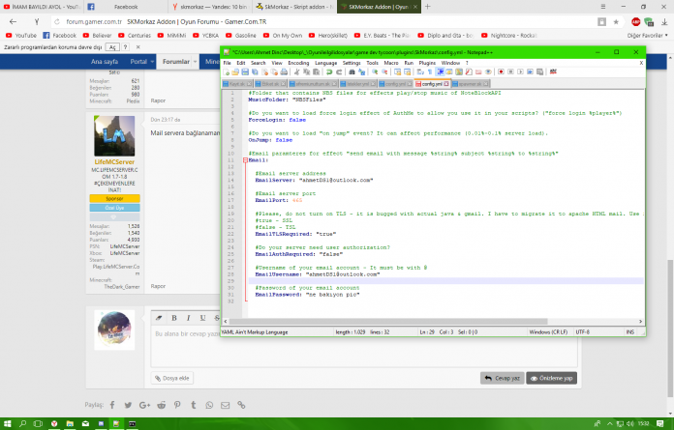Click the Önizleme yap preview button
Screen dimensions: 674x430
tap(551, 378)
